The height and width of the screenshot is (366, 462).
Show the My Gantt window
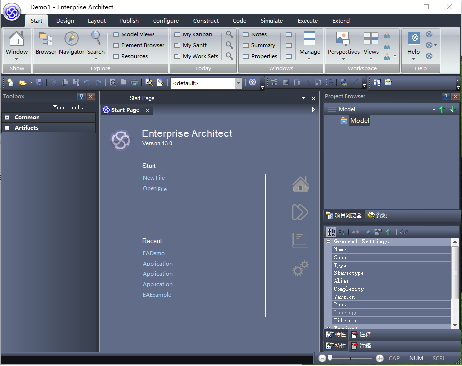click(191, 45)
